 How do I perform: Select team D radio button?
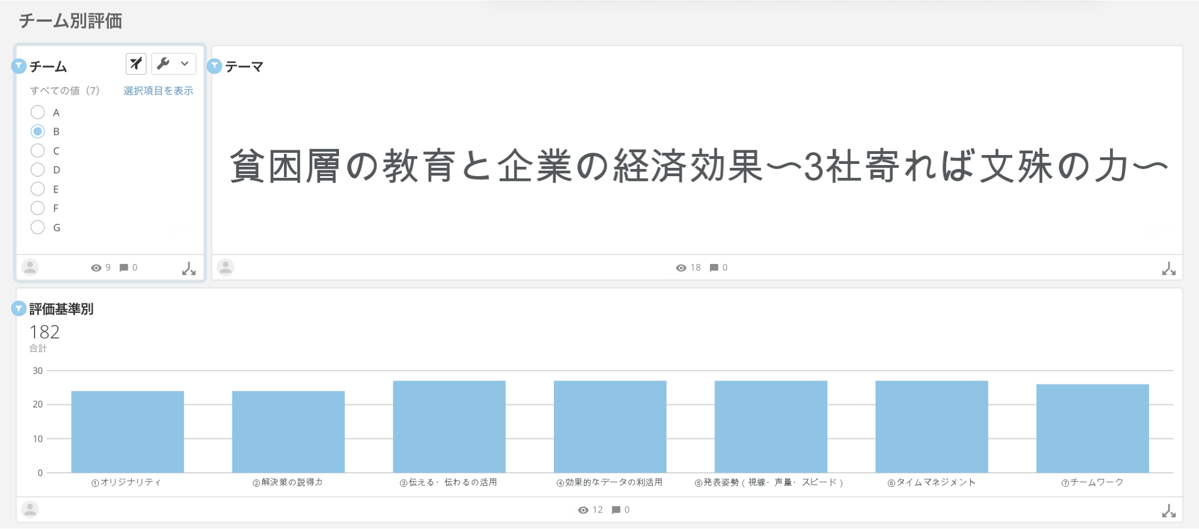(38, 170)
